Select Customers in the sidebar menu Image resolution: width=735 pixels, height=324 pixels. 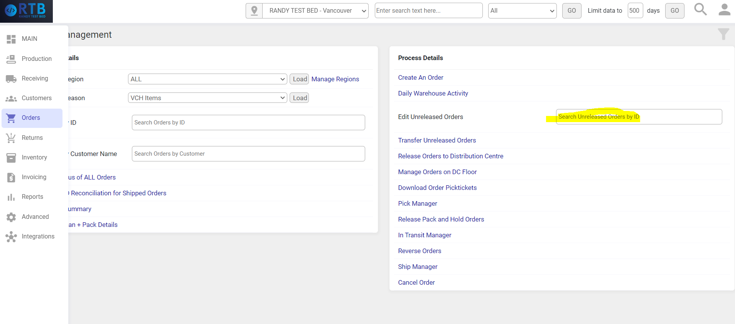(x=36, y=98)
